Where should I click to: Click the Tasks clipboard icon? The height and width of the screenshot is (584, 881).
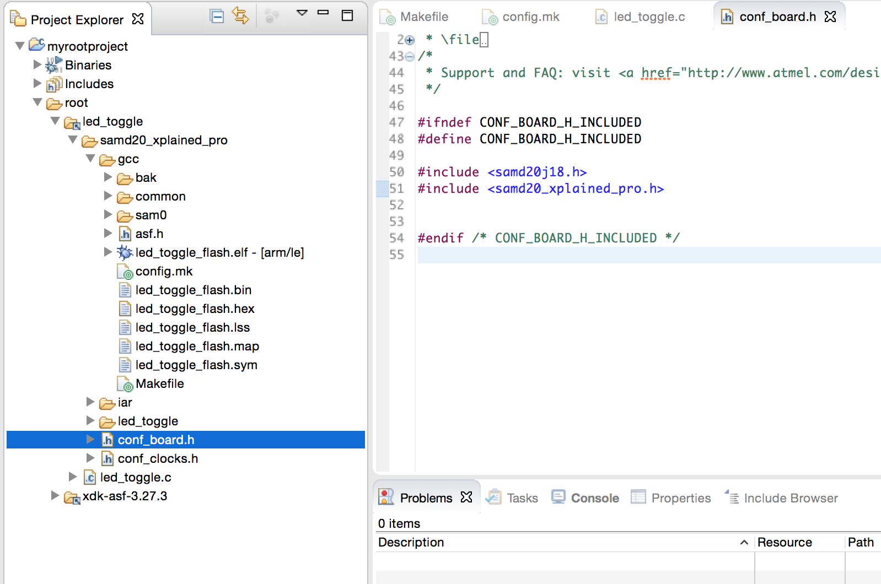(x=493, y=497)
